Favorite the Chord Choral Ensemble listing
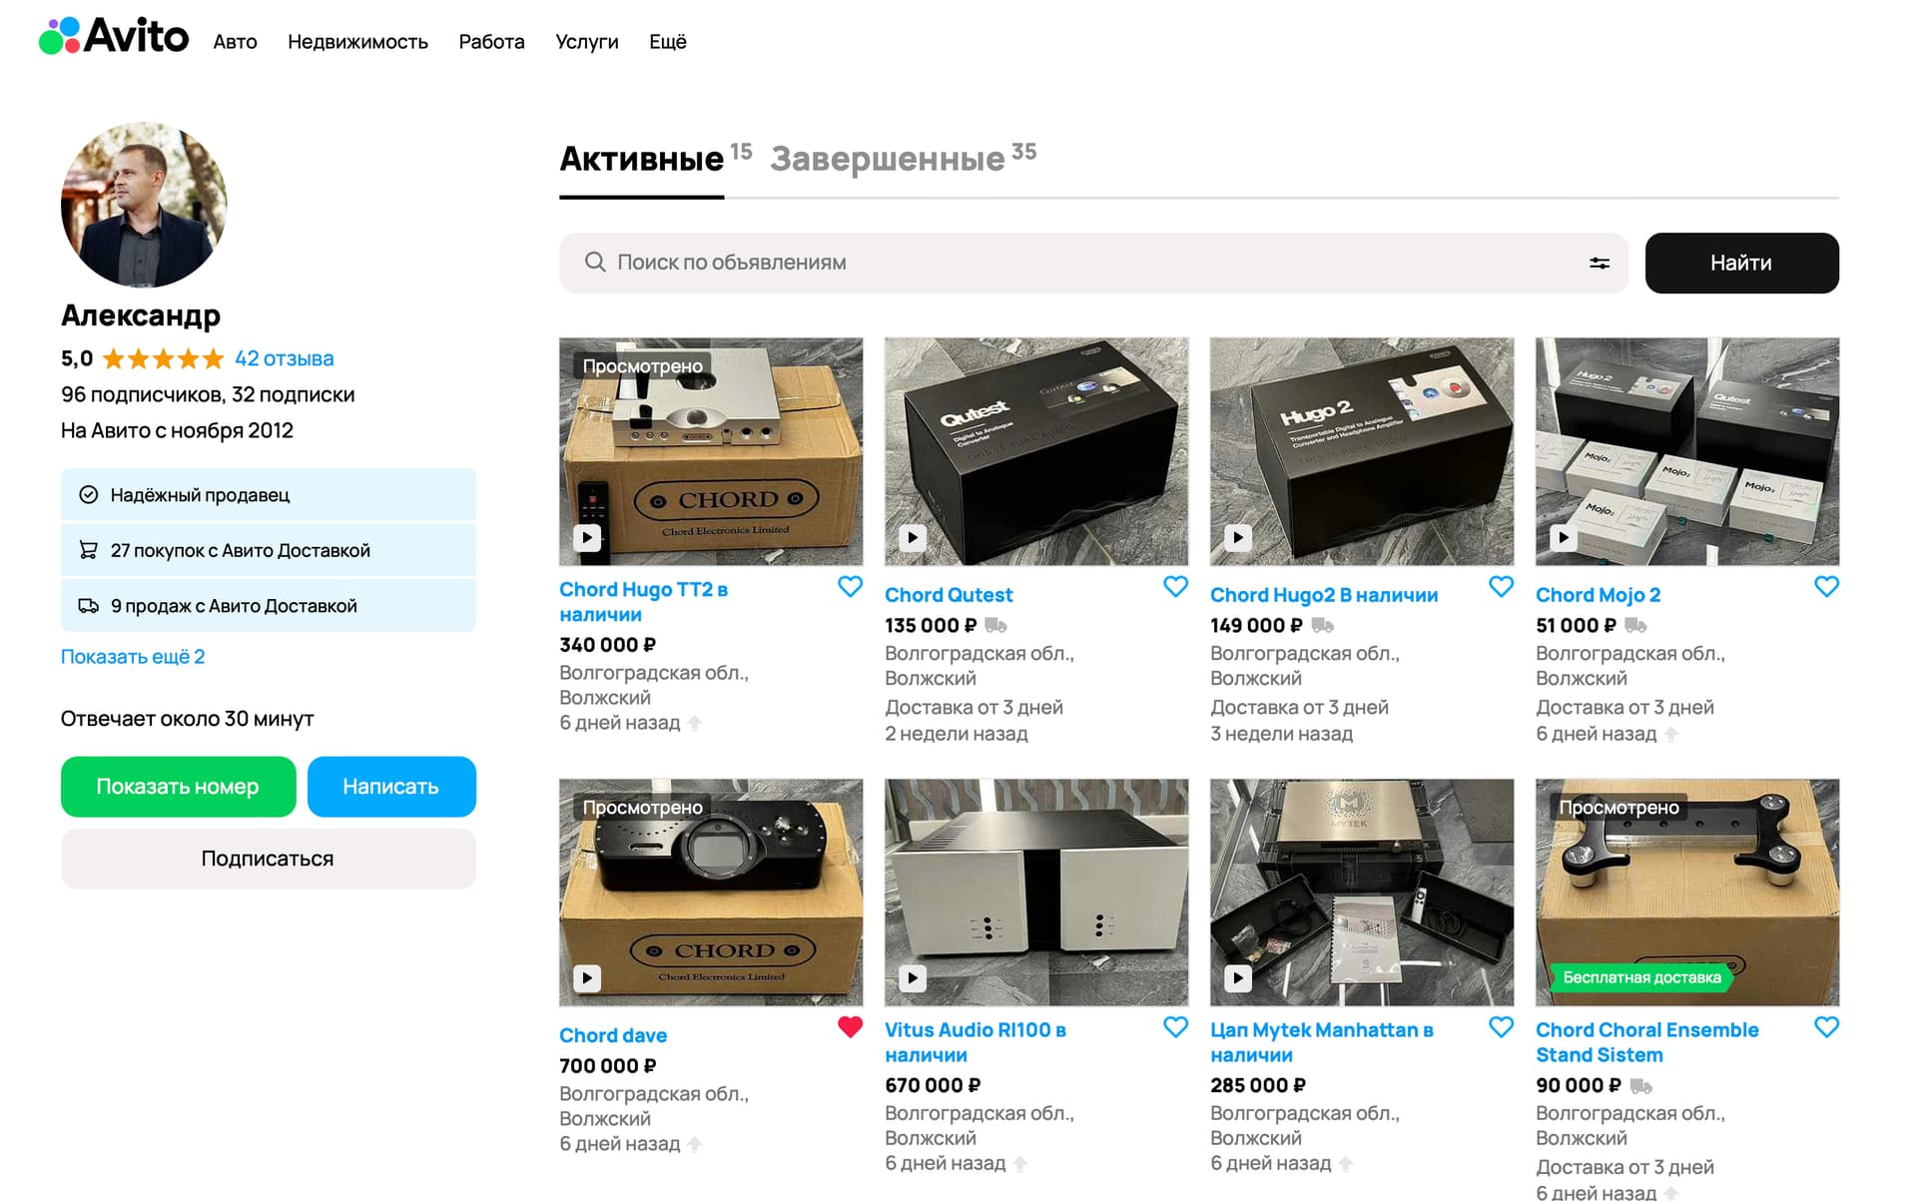 point(1826,1026)
